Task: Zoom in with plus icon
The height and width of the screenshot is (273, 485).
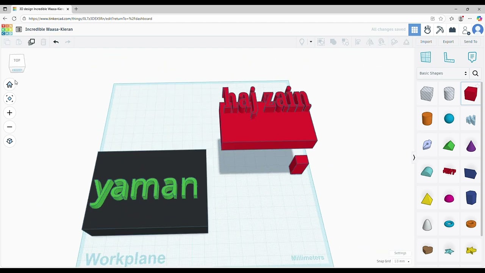Action: 9,113
